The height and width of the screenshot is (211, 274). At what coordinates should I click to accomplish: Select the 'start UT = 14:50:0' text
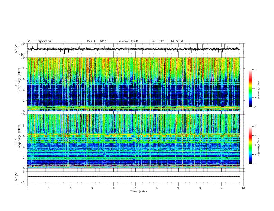coord(167,41)
